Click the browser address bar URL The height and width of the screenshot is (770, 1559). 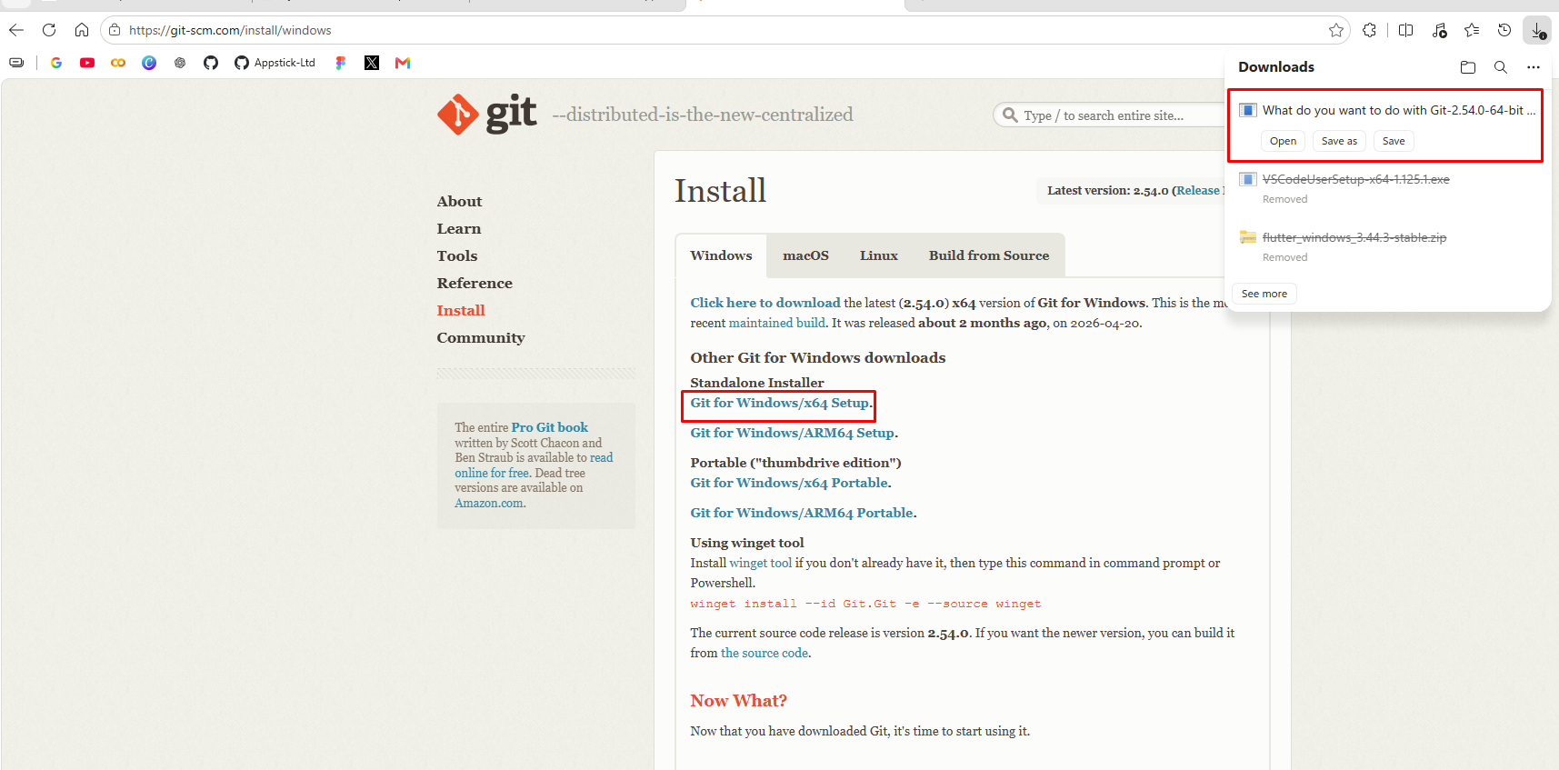click(230, 30)
